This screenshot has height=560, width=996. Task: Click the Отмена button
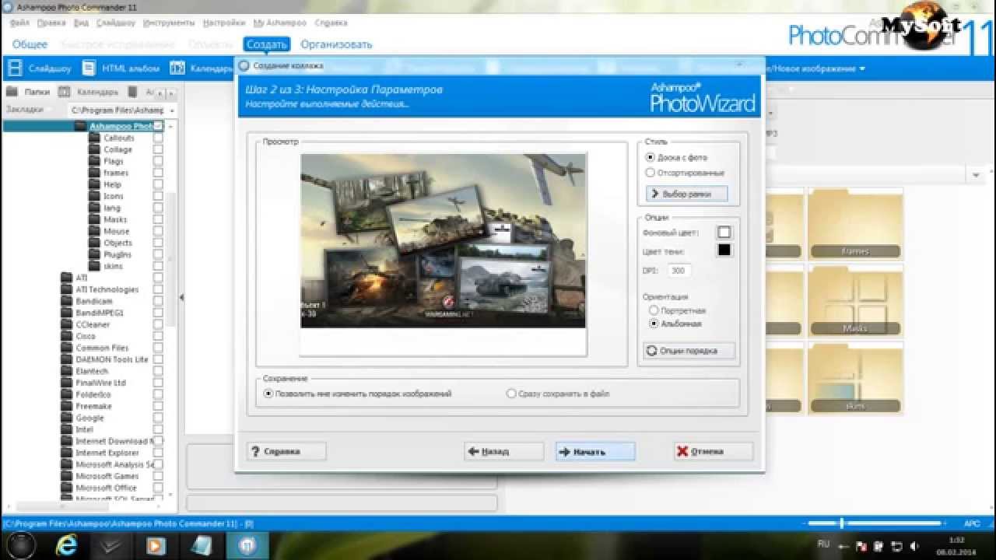714,451
